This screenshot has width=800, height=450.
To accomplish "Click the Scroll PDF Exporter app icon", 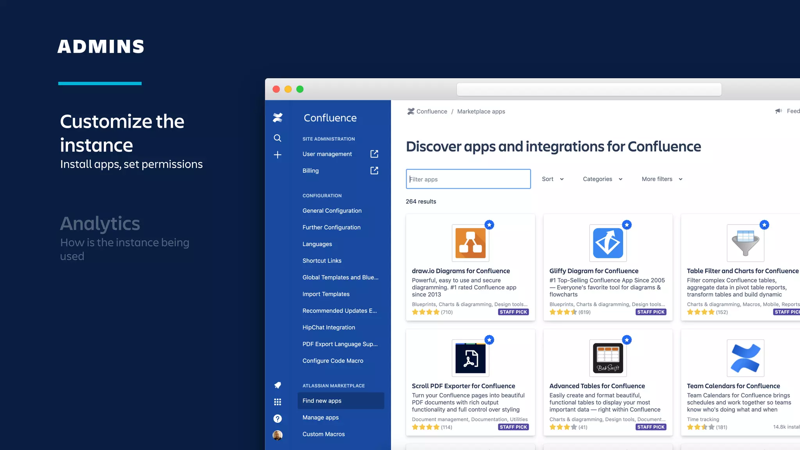I will pos(470,358).
